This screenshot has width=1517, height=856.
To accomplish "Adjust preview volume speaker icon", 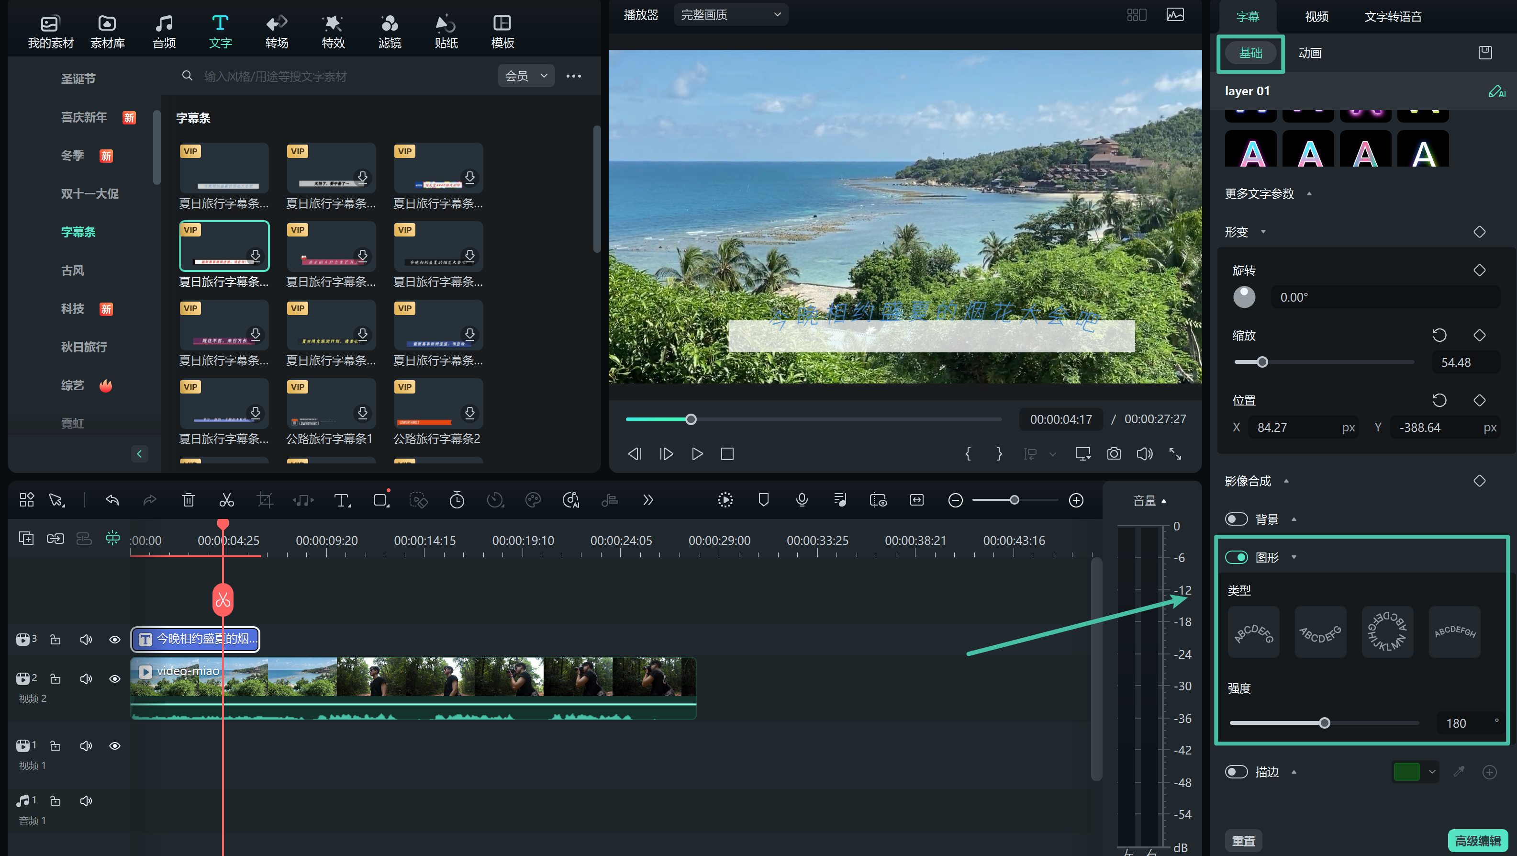I will [x=1144, y=454].
